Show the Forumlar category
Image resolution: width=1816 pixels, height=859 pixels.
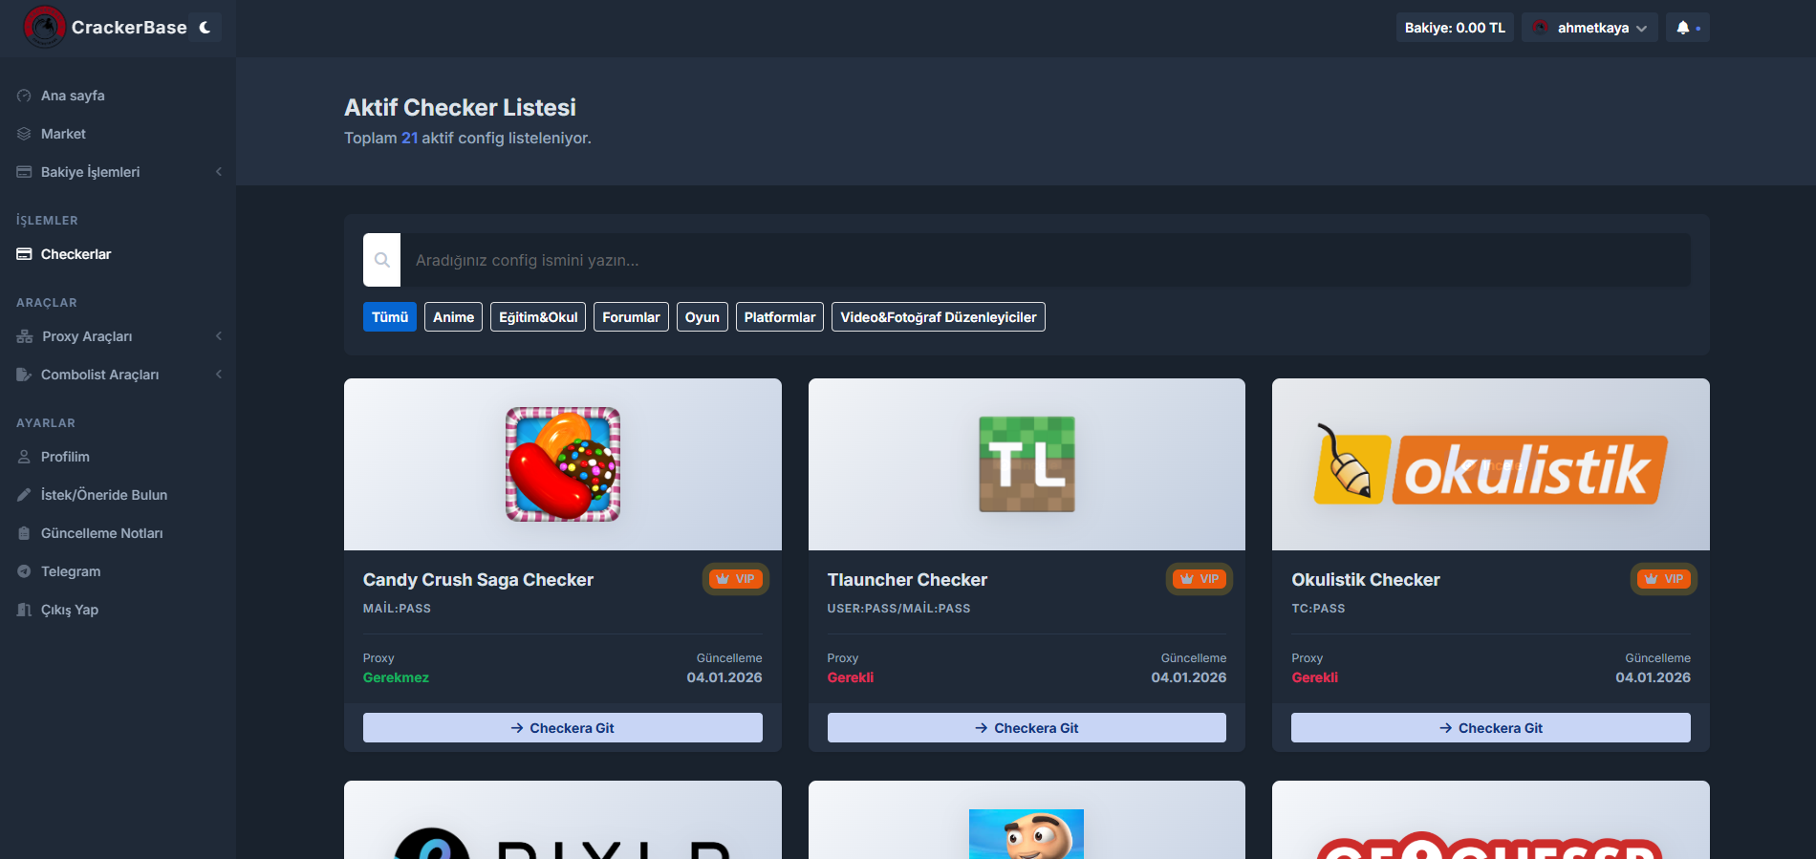(x=631, y=317)
